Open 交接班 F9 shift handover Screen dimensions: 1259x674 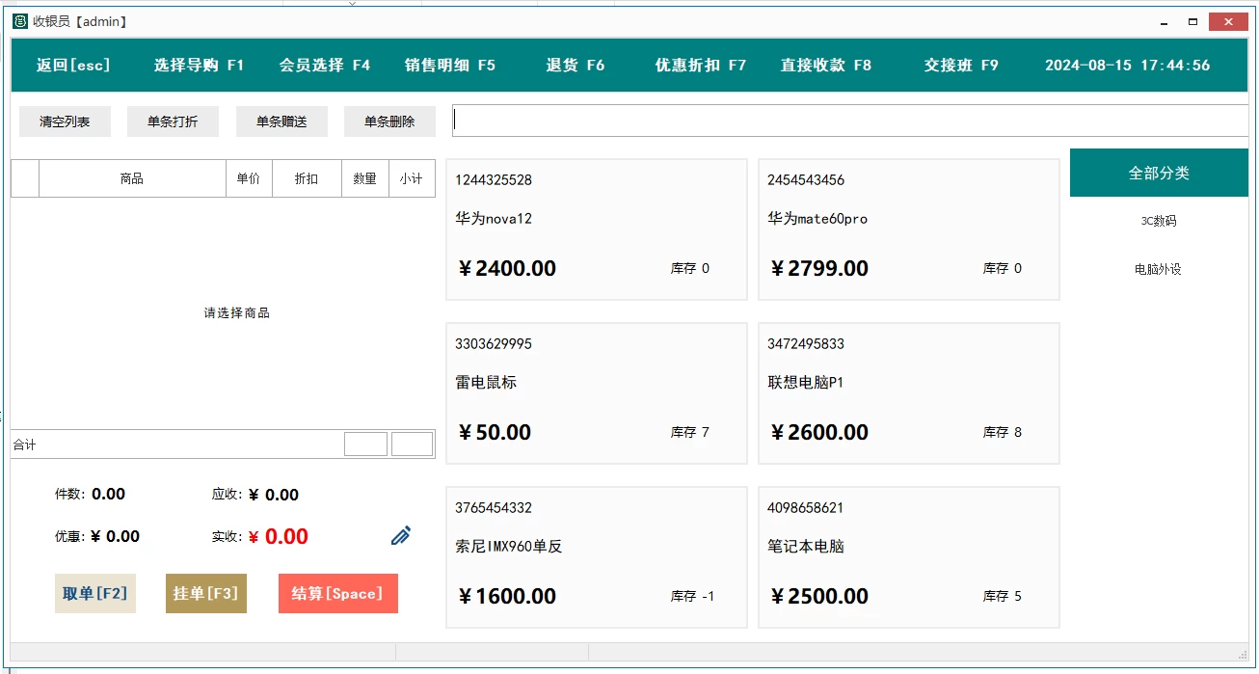click(x=960, y=66)
